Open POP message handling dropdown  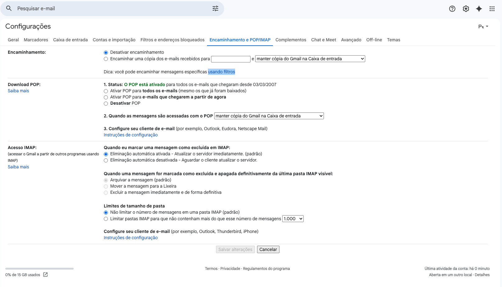point(269,116)
